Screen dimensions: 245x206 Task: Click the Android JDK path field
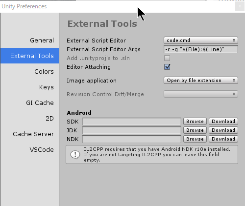132,130
